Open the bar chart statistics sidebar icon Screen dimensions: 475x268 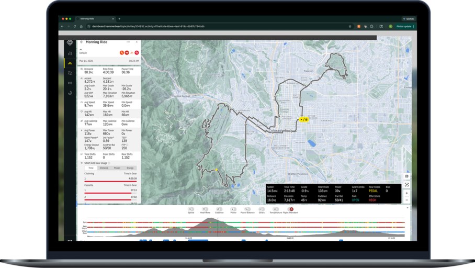[x=70, y=53]
